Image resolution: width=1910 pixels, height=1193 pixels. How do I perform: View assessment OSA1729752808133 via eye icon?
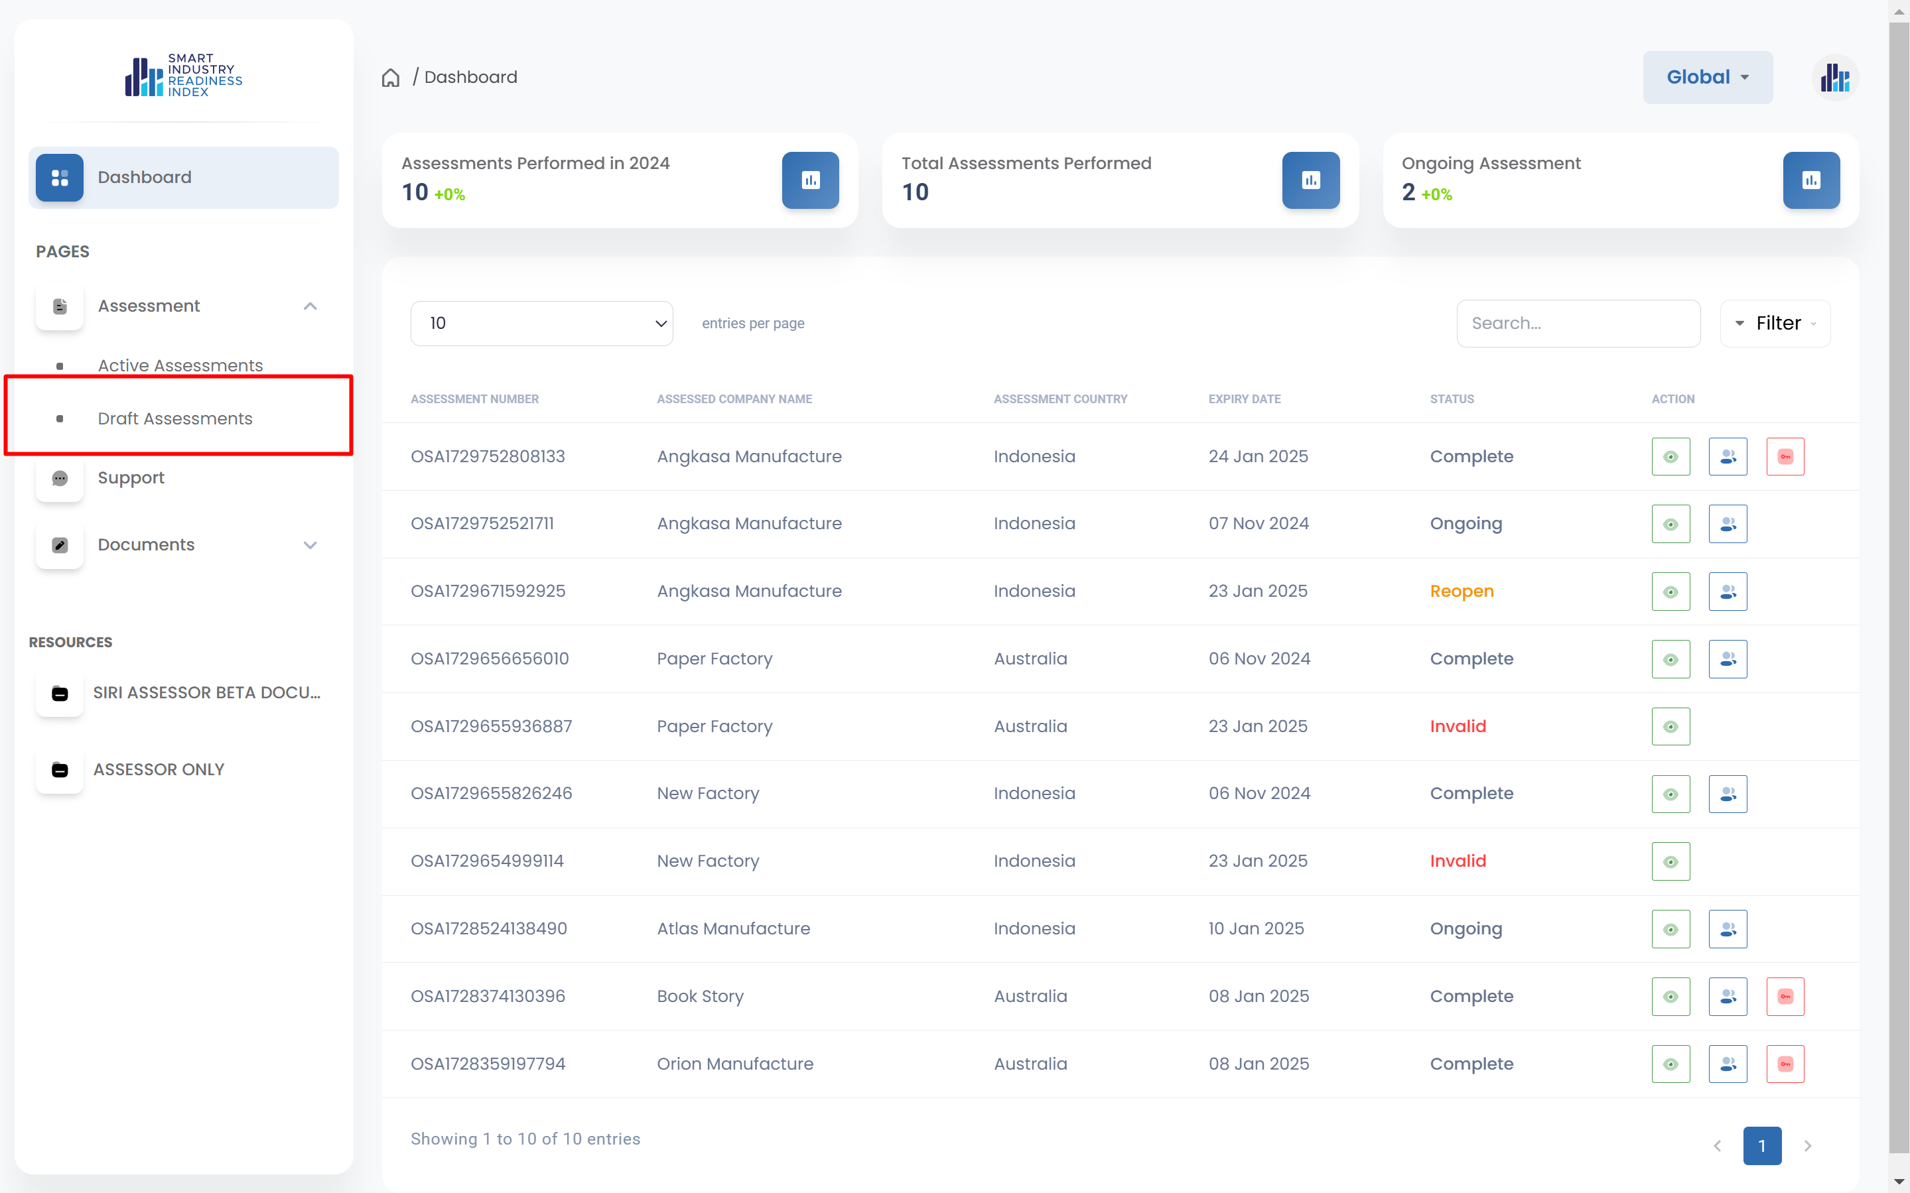1670,457
